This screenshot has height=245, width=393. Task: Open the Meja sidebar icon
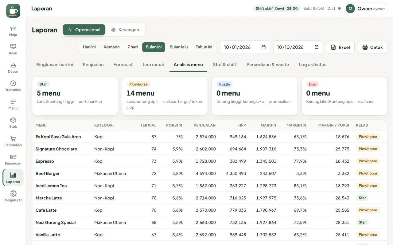13,31
